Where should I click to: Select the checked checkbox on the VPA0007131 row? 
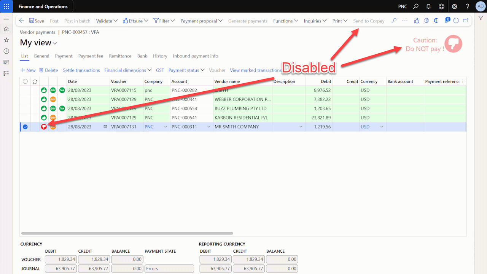(x=25, y=126)
